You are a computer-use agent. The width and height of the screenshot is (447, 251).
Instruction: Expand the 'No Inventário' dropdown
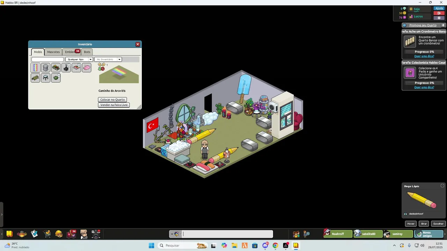(108, 59)
